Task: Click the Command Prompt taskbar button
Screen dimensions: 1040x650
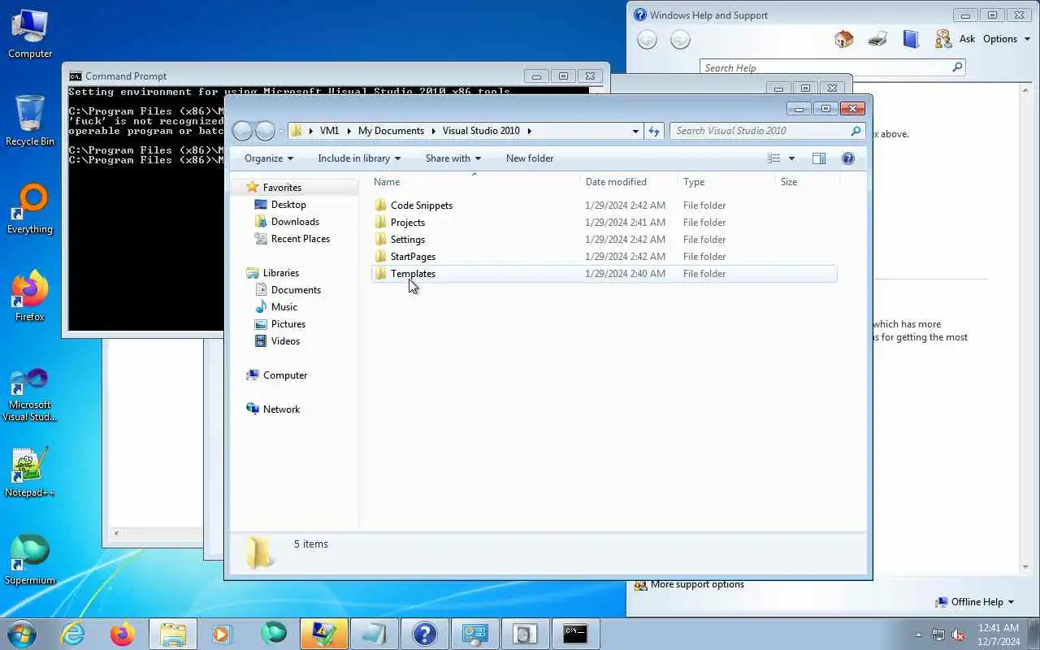Action: pyautogui.click(x=575, y=634)
